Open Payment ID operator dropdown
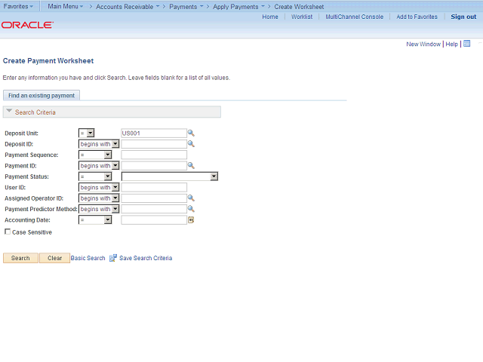The height and width of the screenshot is (362, 483). click(99, 166)
